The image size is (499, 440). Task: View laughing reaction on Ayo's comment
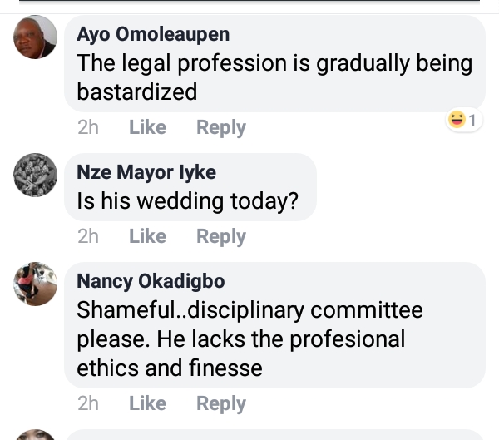point(464,121)
